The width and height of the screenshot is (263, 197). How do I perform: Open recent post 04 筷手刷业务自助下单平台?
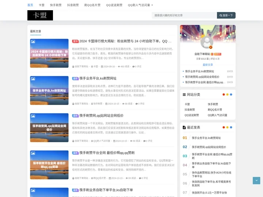(211, 165)
